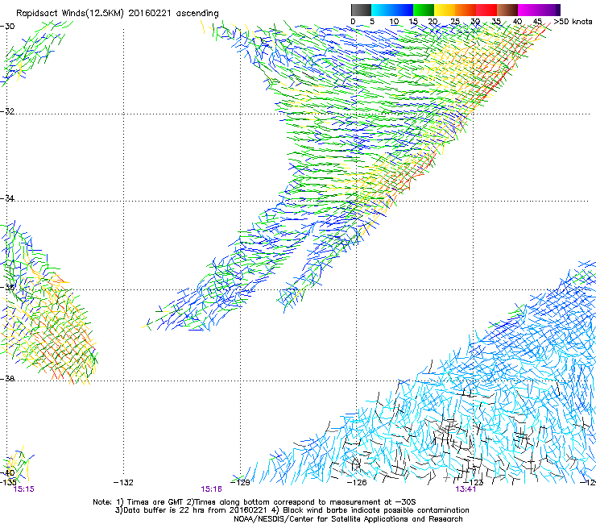Screen dimensions: 596x524
Task: Click the purple 15:16 time label
Action: coord(211,489)
